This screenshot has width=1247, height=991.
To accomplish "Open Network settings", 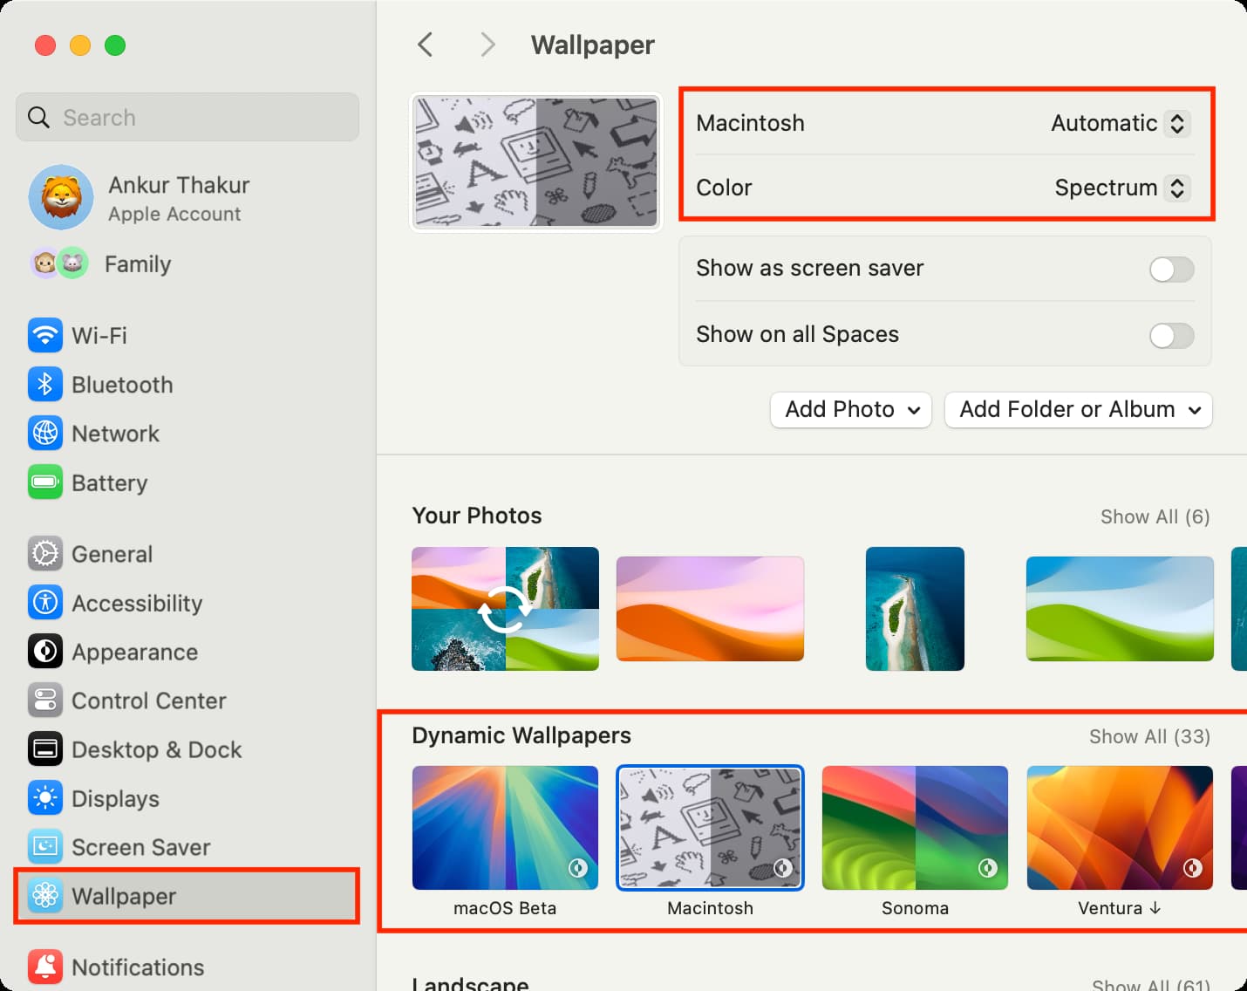I will [115, 434].
